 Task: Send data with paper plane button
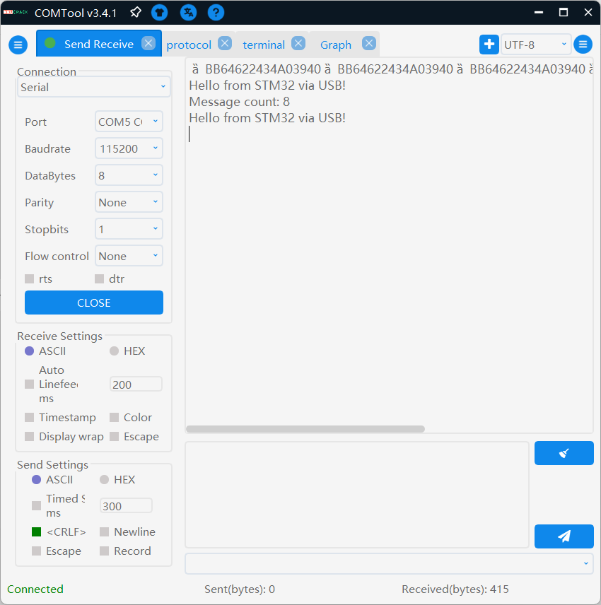coord(564,536)
